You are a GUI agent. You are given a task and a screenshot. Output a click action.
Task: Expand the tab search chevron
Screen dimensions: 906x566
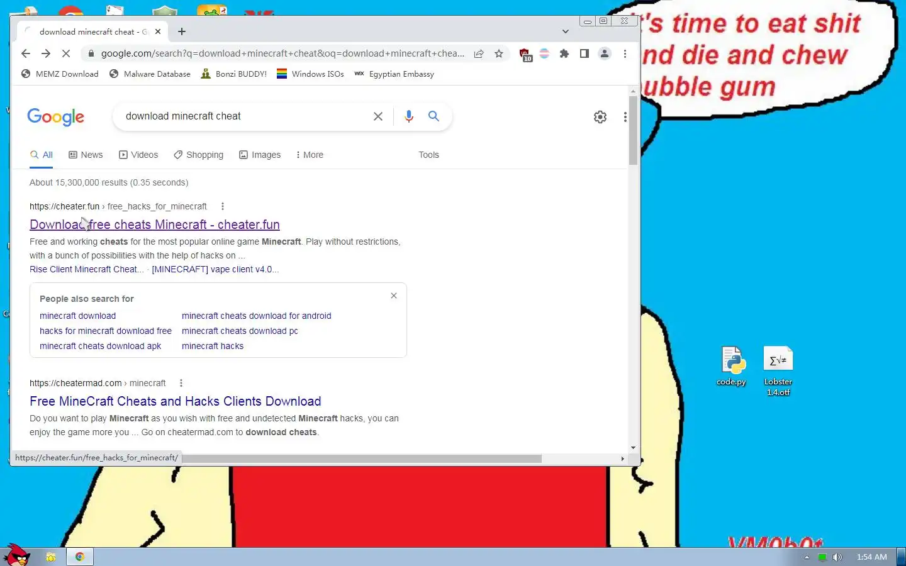click(565, 31)
